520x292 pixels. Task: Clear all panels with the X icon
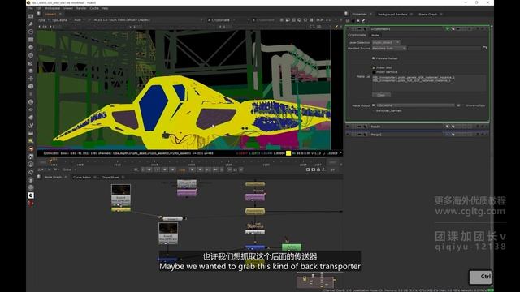click(358, 20)
